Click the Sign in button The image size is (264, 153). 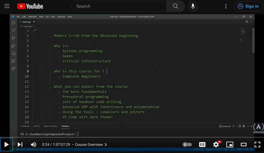248,6
